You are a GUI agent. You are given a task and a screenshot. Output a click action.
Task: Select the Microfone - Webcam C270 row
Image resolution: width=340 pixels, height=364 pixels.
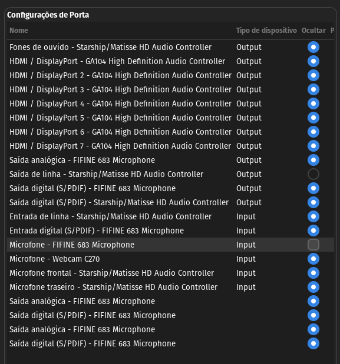tap(170, 259)
